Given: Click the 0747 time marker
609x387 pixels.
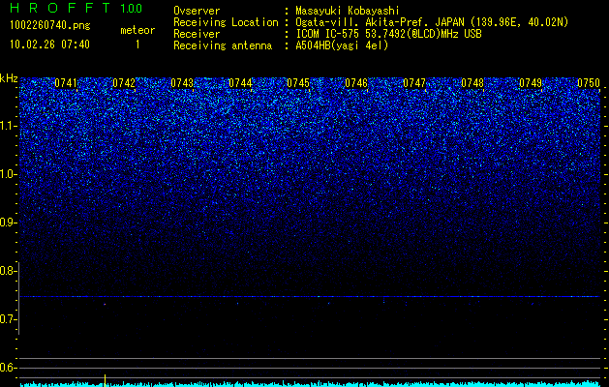Looking at the screenshot, I should click(414, 83).
